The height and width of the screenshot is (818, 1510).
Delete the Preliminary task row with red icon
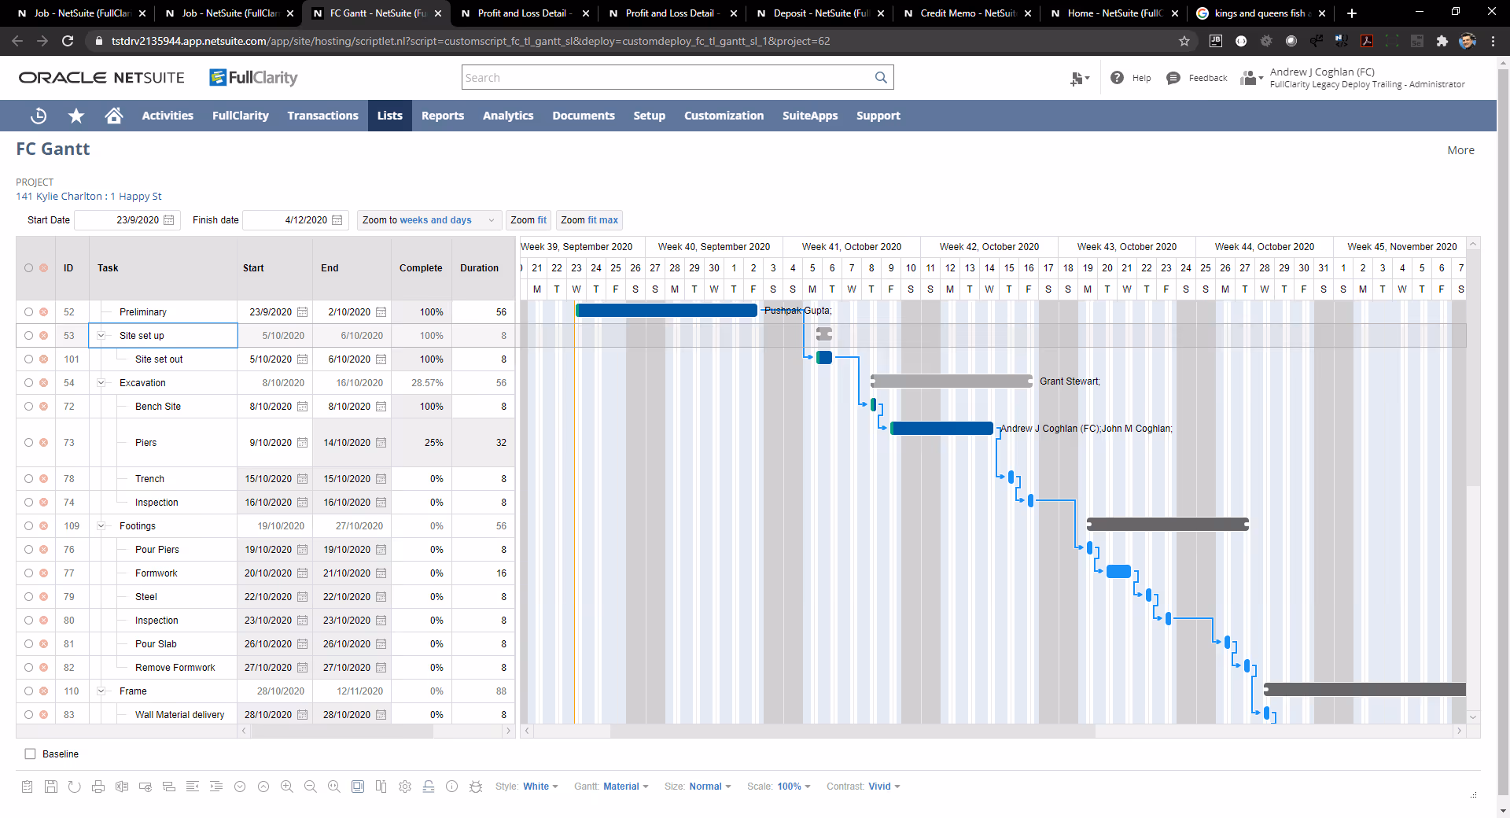44,312
